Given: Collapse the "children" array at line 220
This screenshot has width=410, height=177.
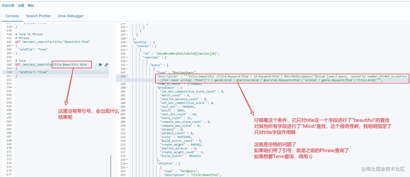Looking at the screenshot, I should [127, 164].
